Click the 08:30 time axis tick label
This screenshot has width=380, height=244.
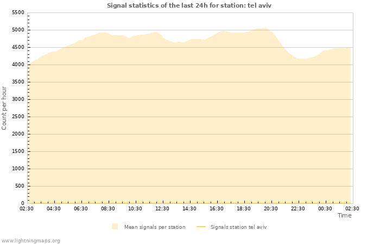coord(108,209)
